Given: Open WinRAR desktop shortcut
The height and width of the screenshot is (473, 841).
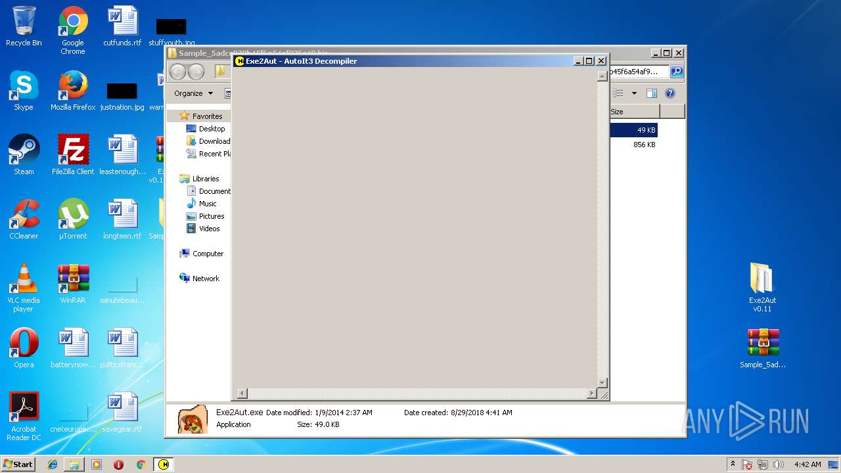Looking at the screenshot, I should [73, 284].
